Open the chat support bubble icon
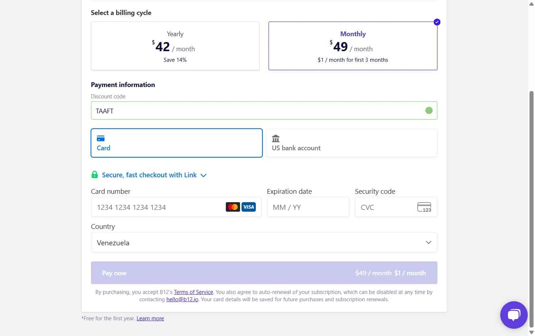Screen dimensions: 535x336 pyautogui.click(x=513, y=315)
